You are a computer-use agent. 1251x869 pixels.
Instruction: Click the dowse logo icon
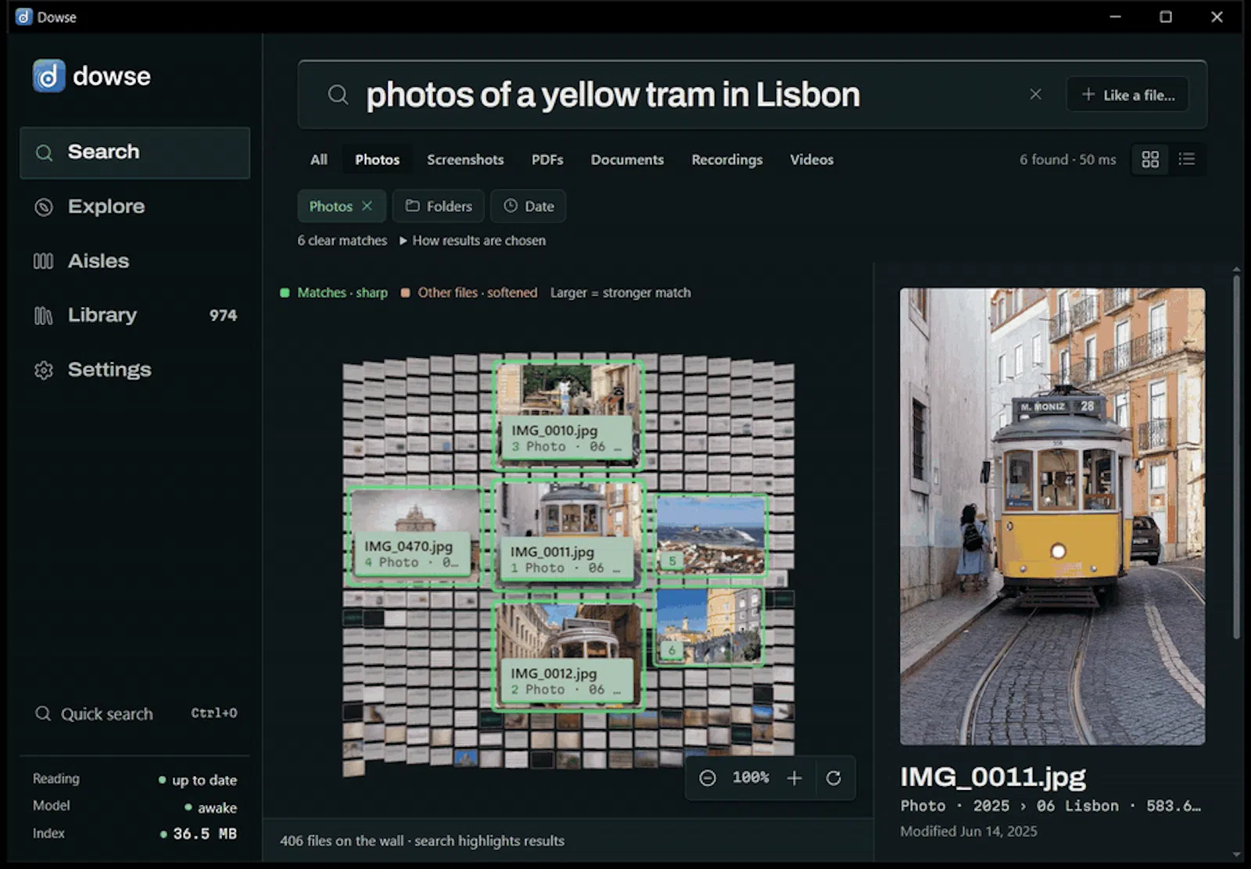pos(48,76)
